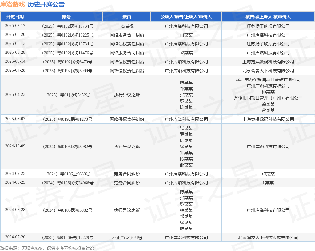Click 执行异议之诉 in the 2025-04-23 row
The height and width of the screenshot is (251, 315).
pos(127,95)
